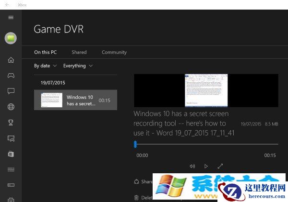The height and width of the screenshot is (202, 288).
Task: Click the 00:15 duration in the list item
Action: click(104, 101)
